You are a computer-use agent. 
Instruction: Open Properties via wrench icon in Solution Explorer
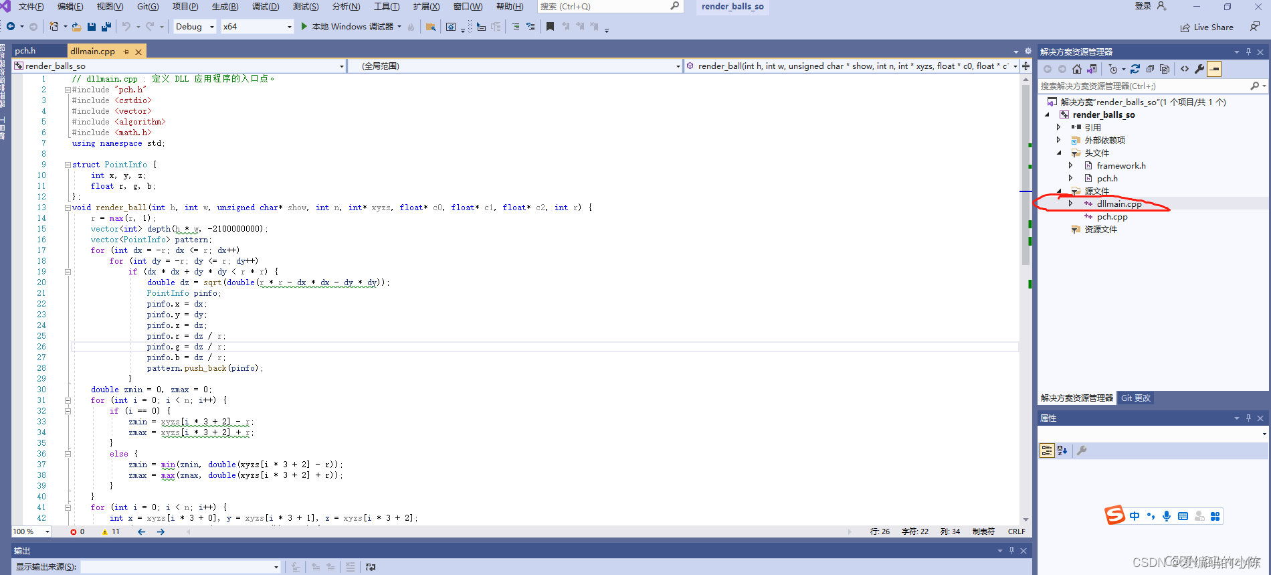1199,69
